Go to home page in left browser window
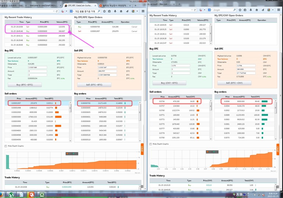283x198 pixels. 121,11
